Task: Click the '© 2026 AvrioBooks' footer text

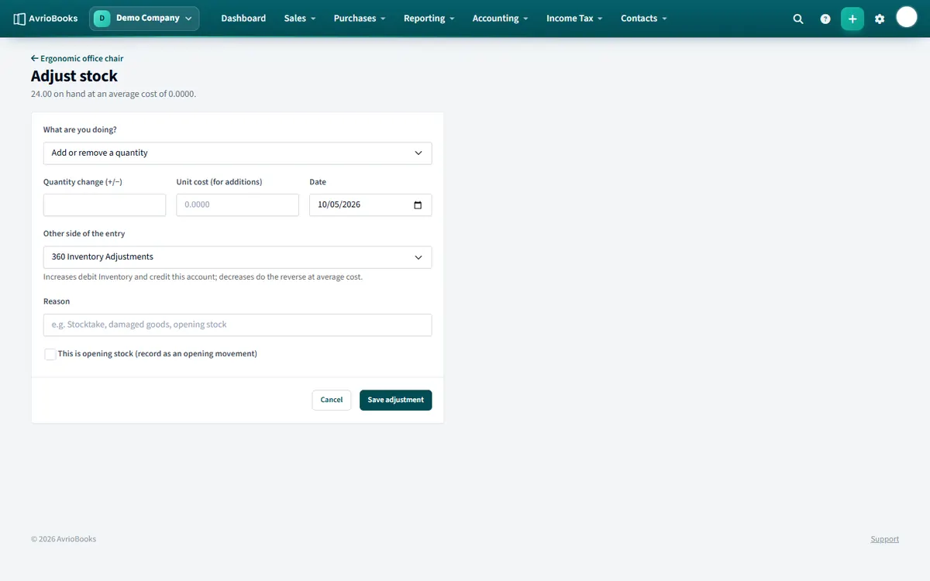Action: (64, 539)
